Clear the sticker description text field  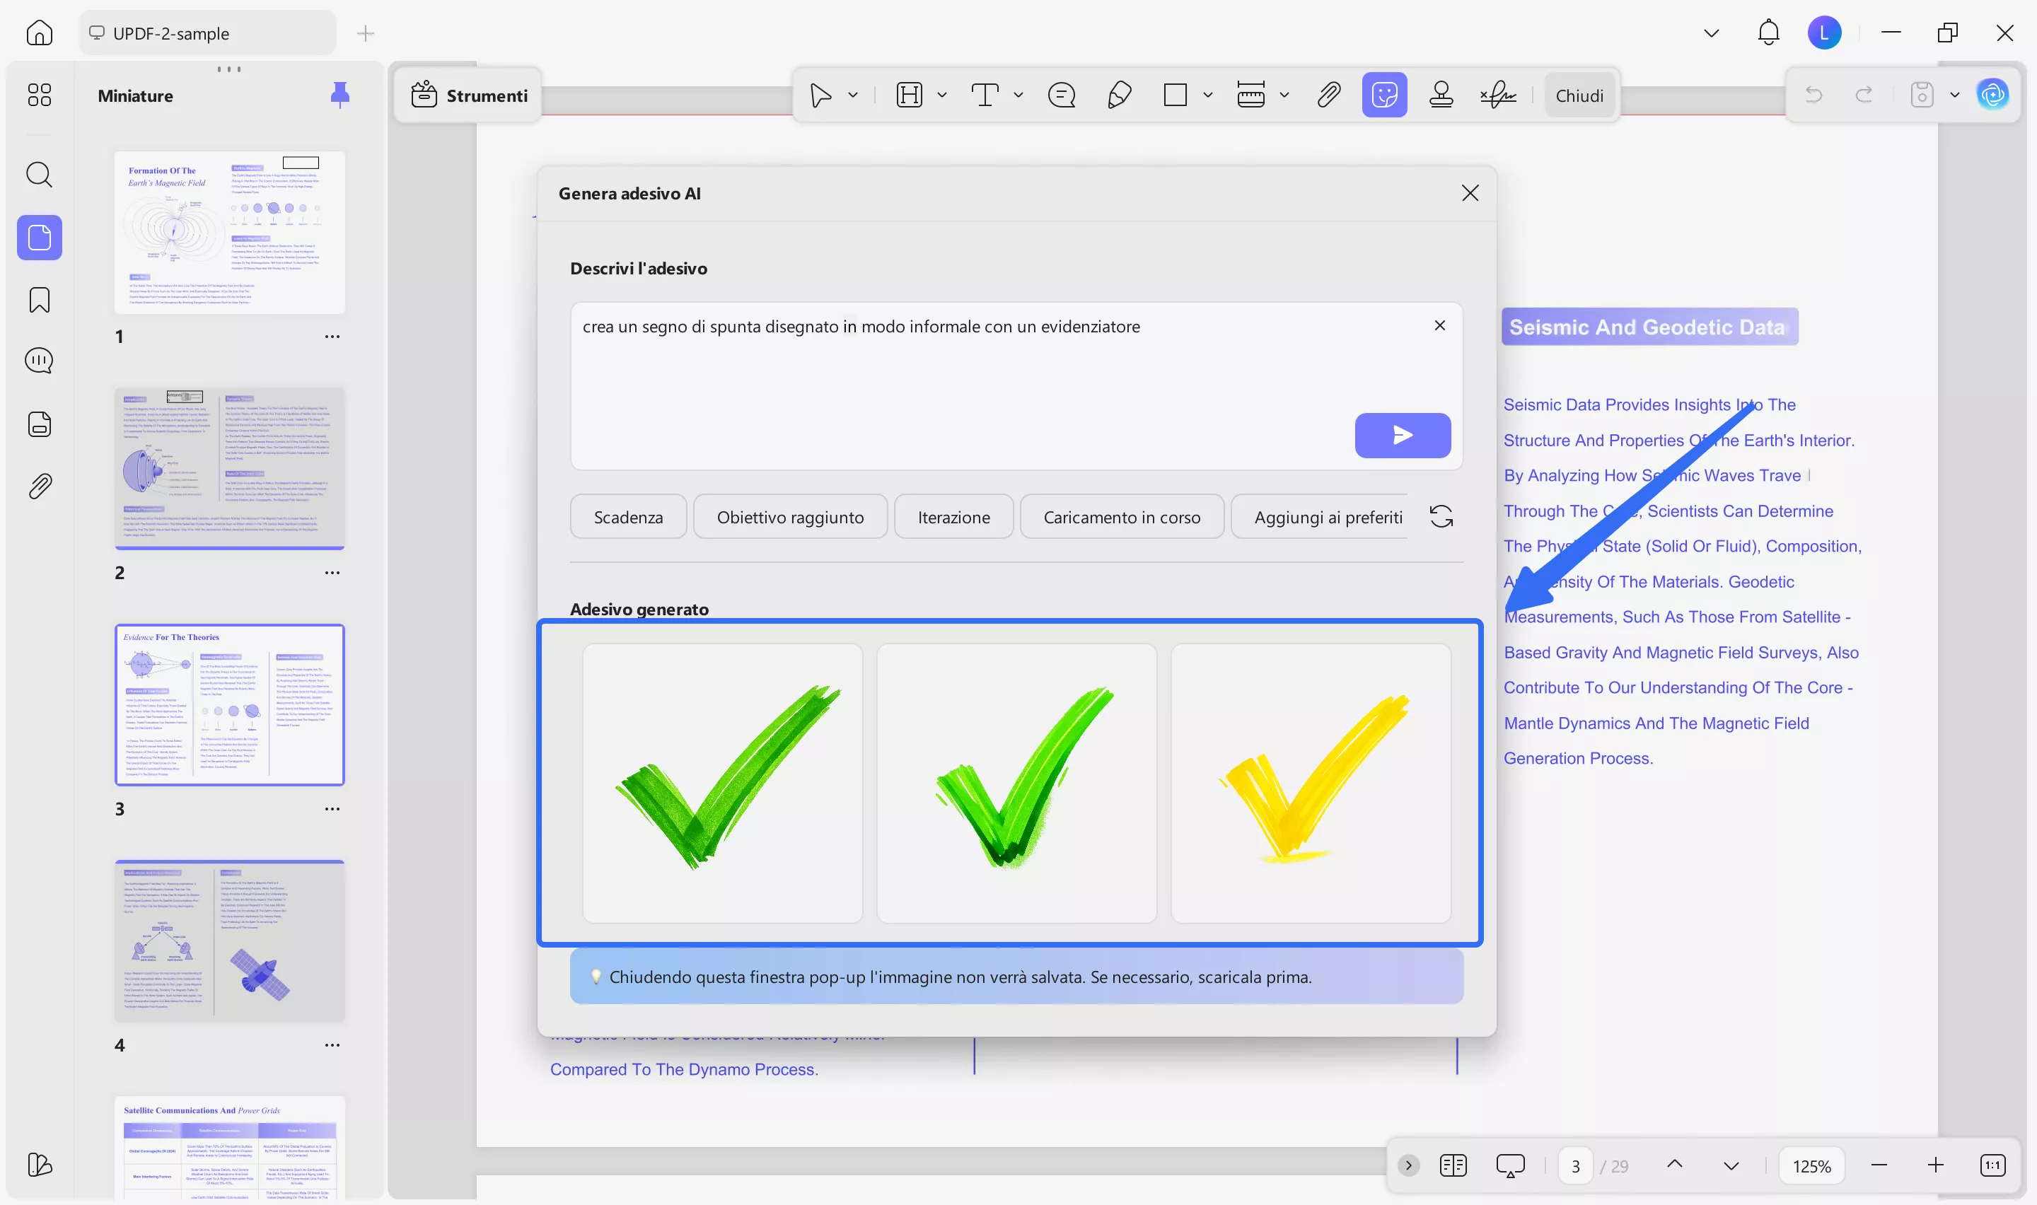(1439, 325)
